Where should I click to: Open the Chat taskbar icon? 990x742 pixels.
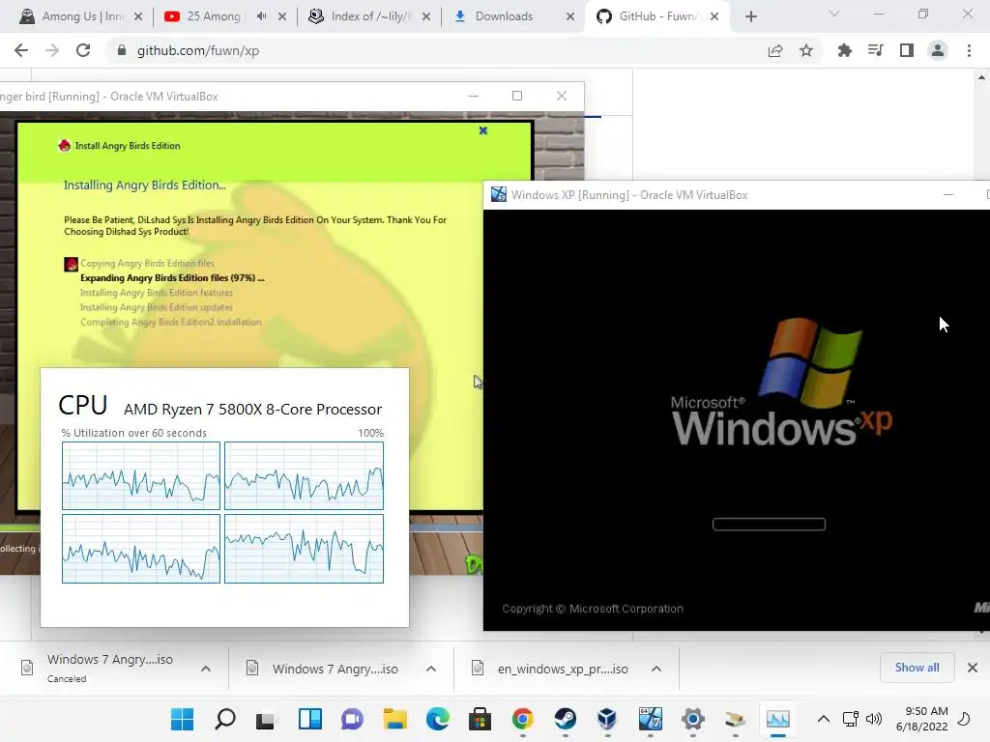pos(352,719)
